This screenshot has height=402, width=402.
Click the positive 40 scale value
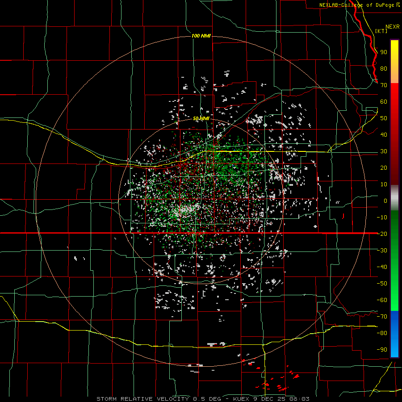coord(384,135)
